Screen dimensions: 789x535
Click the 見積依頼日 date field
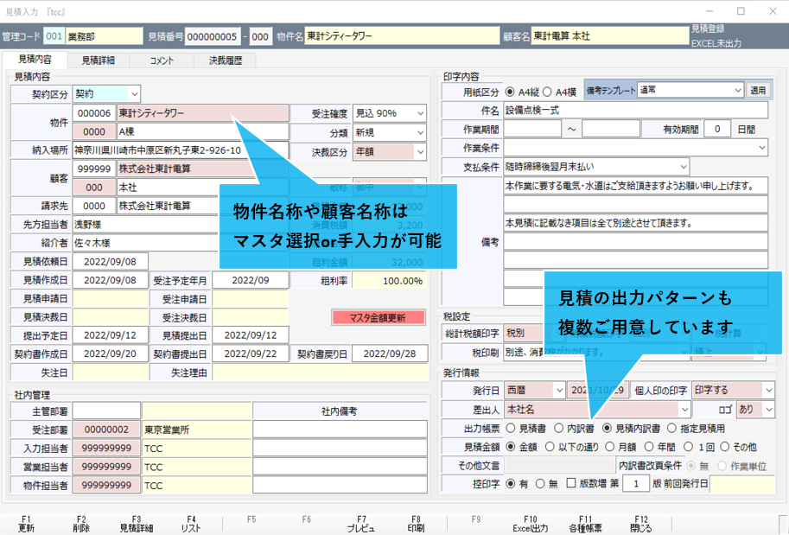(111, 262)
